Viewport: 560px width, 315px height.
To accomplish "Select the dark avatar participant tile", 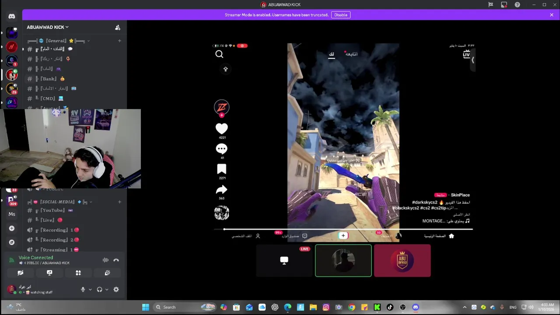I will coord(343,261).
